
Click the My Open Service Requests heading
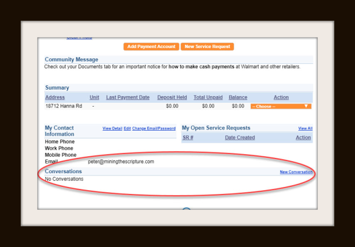coord(216,128)
